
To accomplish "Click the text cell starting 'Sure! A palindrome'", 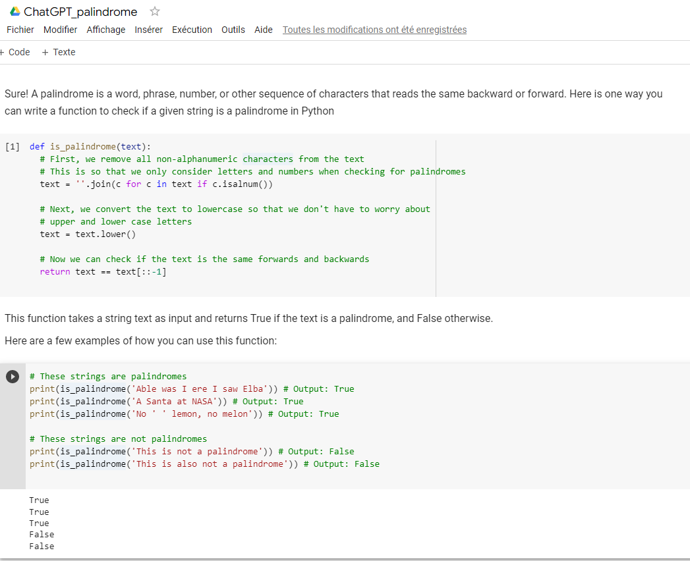I will click(333, 102).
